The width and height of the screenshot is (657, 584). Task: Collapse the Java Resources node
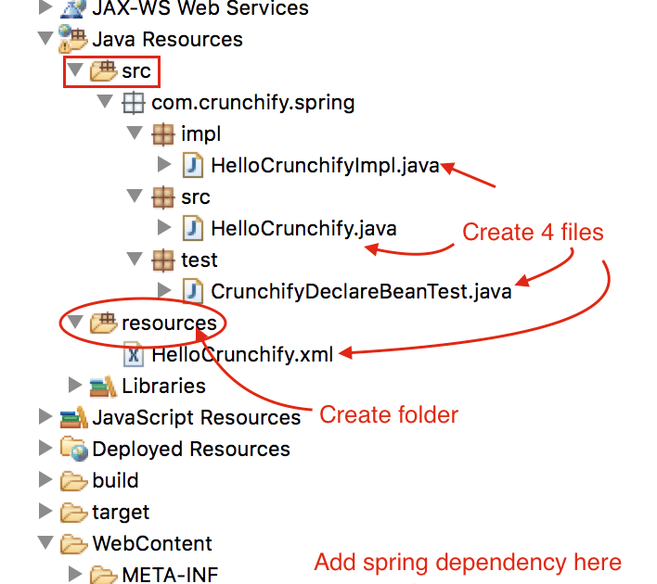pyautogui.click(x=45, y=38)
